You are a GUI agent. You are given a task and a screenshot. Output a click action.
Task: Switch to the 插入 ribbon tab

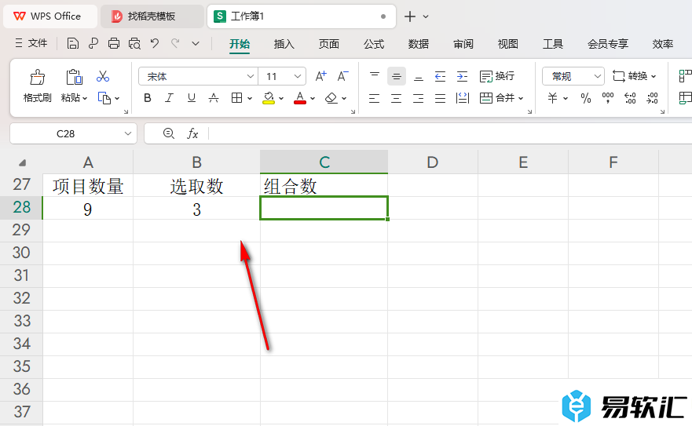pos(284,44)
